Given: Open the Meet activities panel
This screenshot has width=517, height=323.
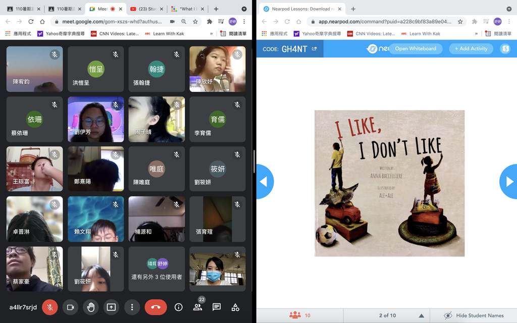Looking at the screenshot, I should [235, 307].
